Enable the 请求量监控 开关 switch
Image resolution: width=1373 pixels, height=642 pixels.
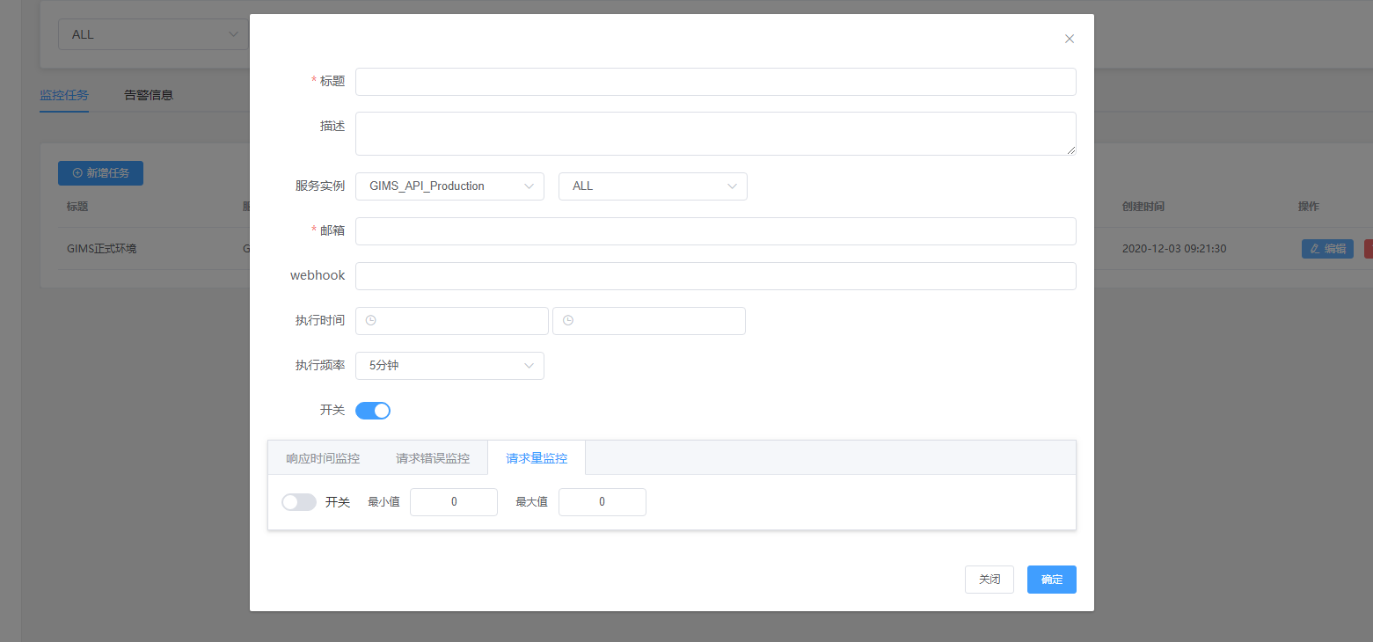[x=299, y=502]
